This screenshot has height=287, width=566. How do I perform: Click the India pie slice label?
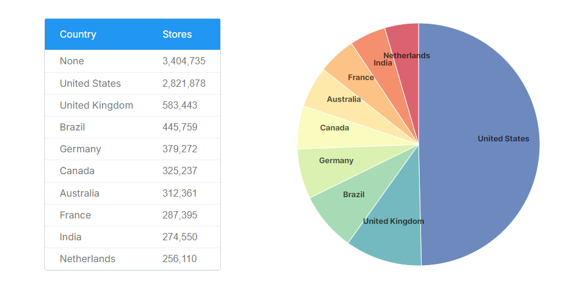383,63
